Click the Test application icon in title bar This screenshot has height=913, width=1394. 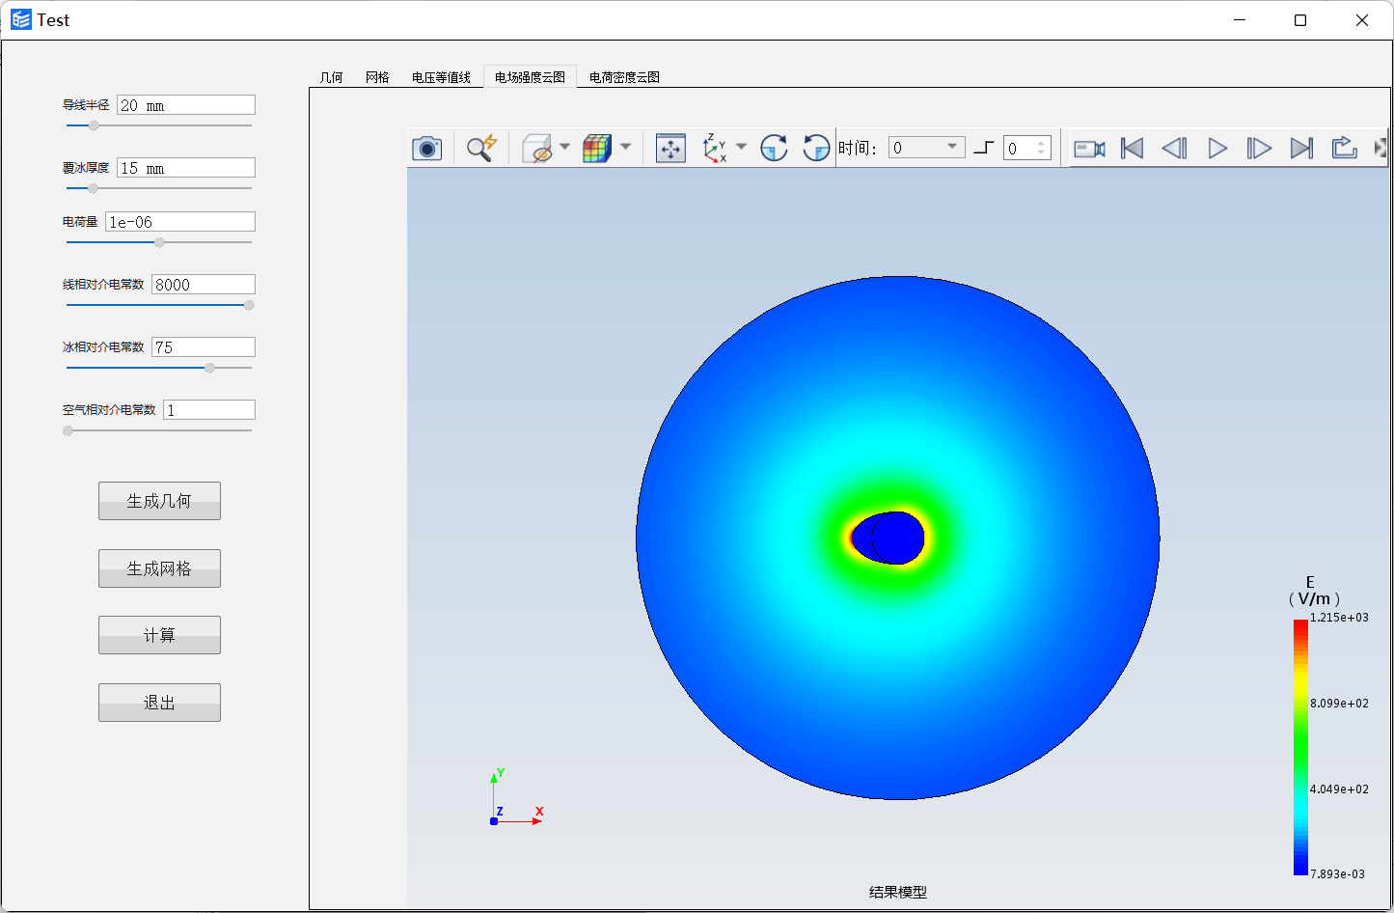point(21,19)
